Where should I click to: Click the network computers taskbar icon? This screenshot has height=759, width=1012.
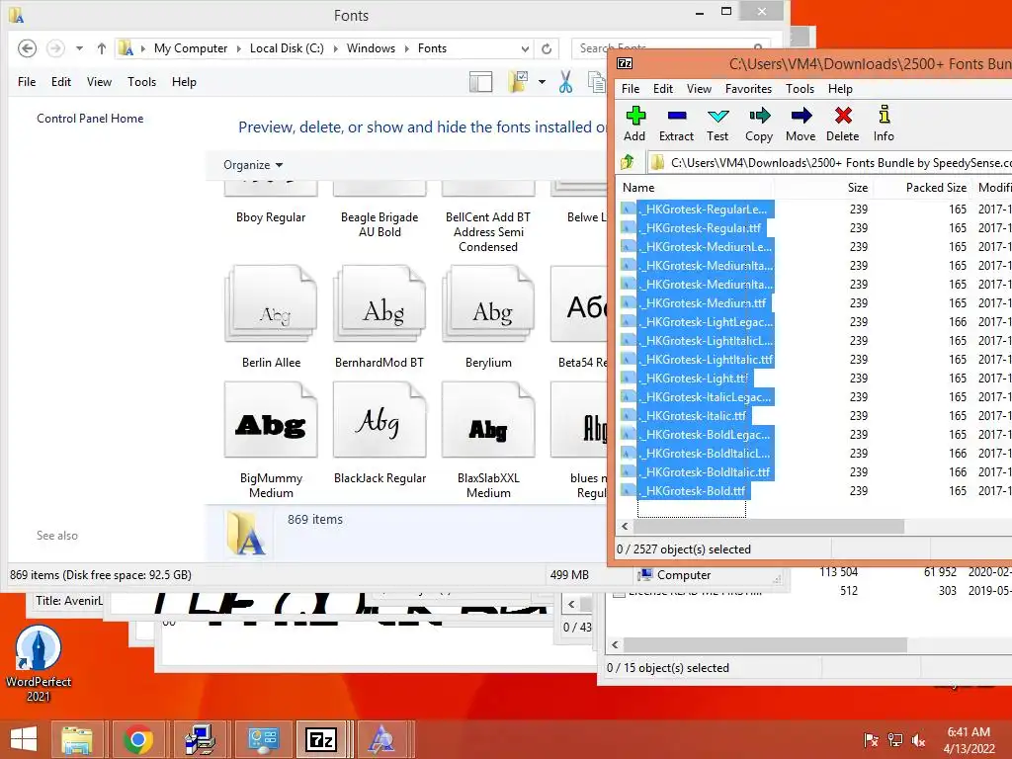[x=200, y=739]
